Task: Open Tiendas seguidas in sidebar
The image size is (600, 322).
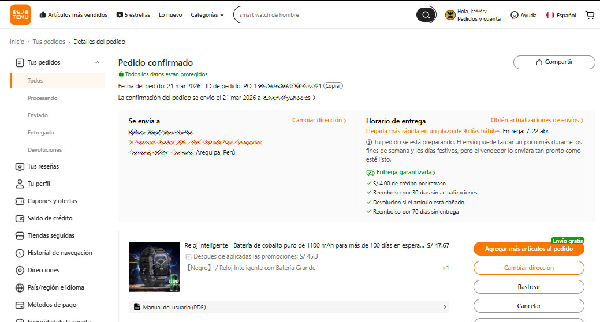Action: (x=51, y=235)
